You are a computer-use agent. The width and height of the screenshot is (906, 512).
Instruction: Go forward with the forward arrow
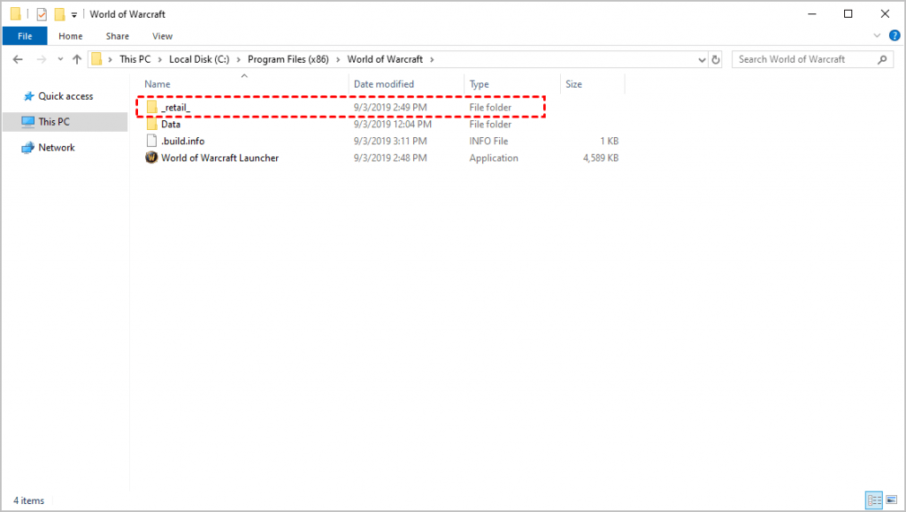[x=41, y=59]
